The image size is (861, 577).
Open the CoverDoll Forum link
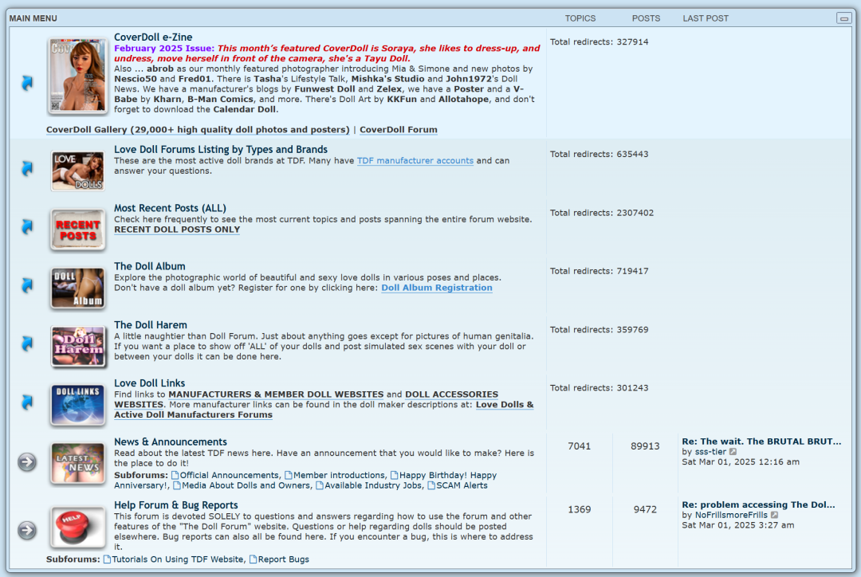point(398,130)
